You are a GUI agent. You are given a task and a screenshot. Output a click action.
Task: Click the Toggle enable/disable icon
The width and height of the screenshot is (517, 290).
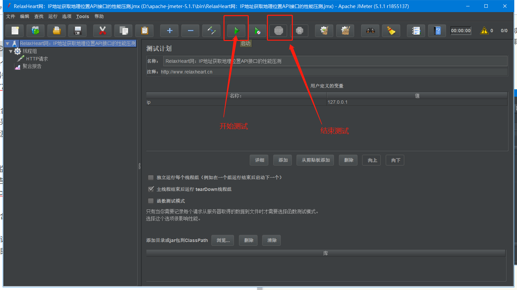pyautogui.click(x=211, y=31)
